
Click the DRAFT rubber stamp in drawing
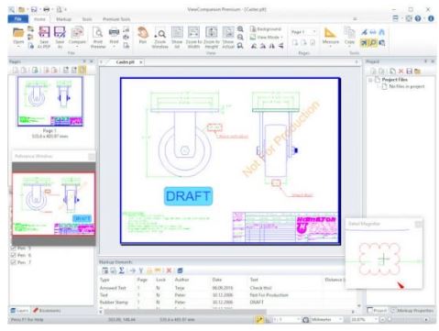[188, 196]
